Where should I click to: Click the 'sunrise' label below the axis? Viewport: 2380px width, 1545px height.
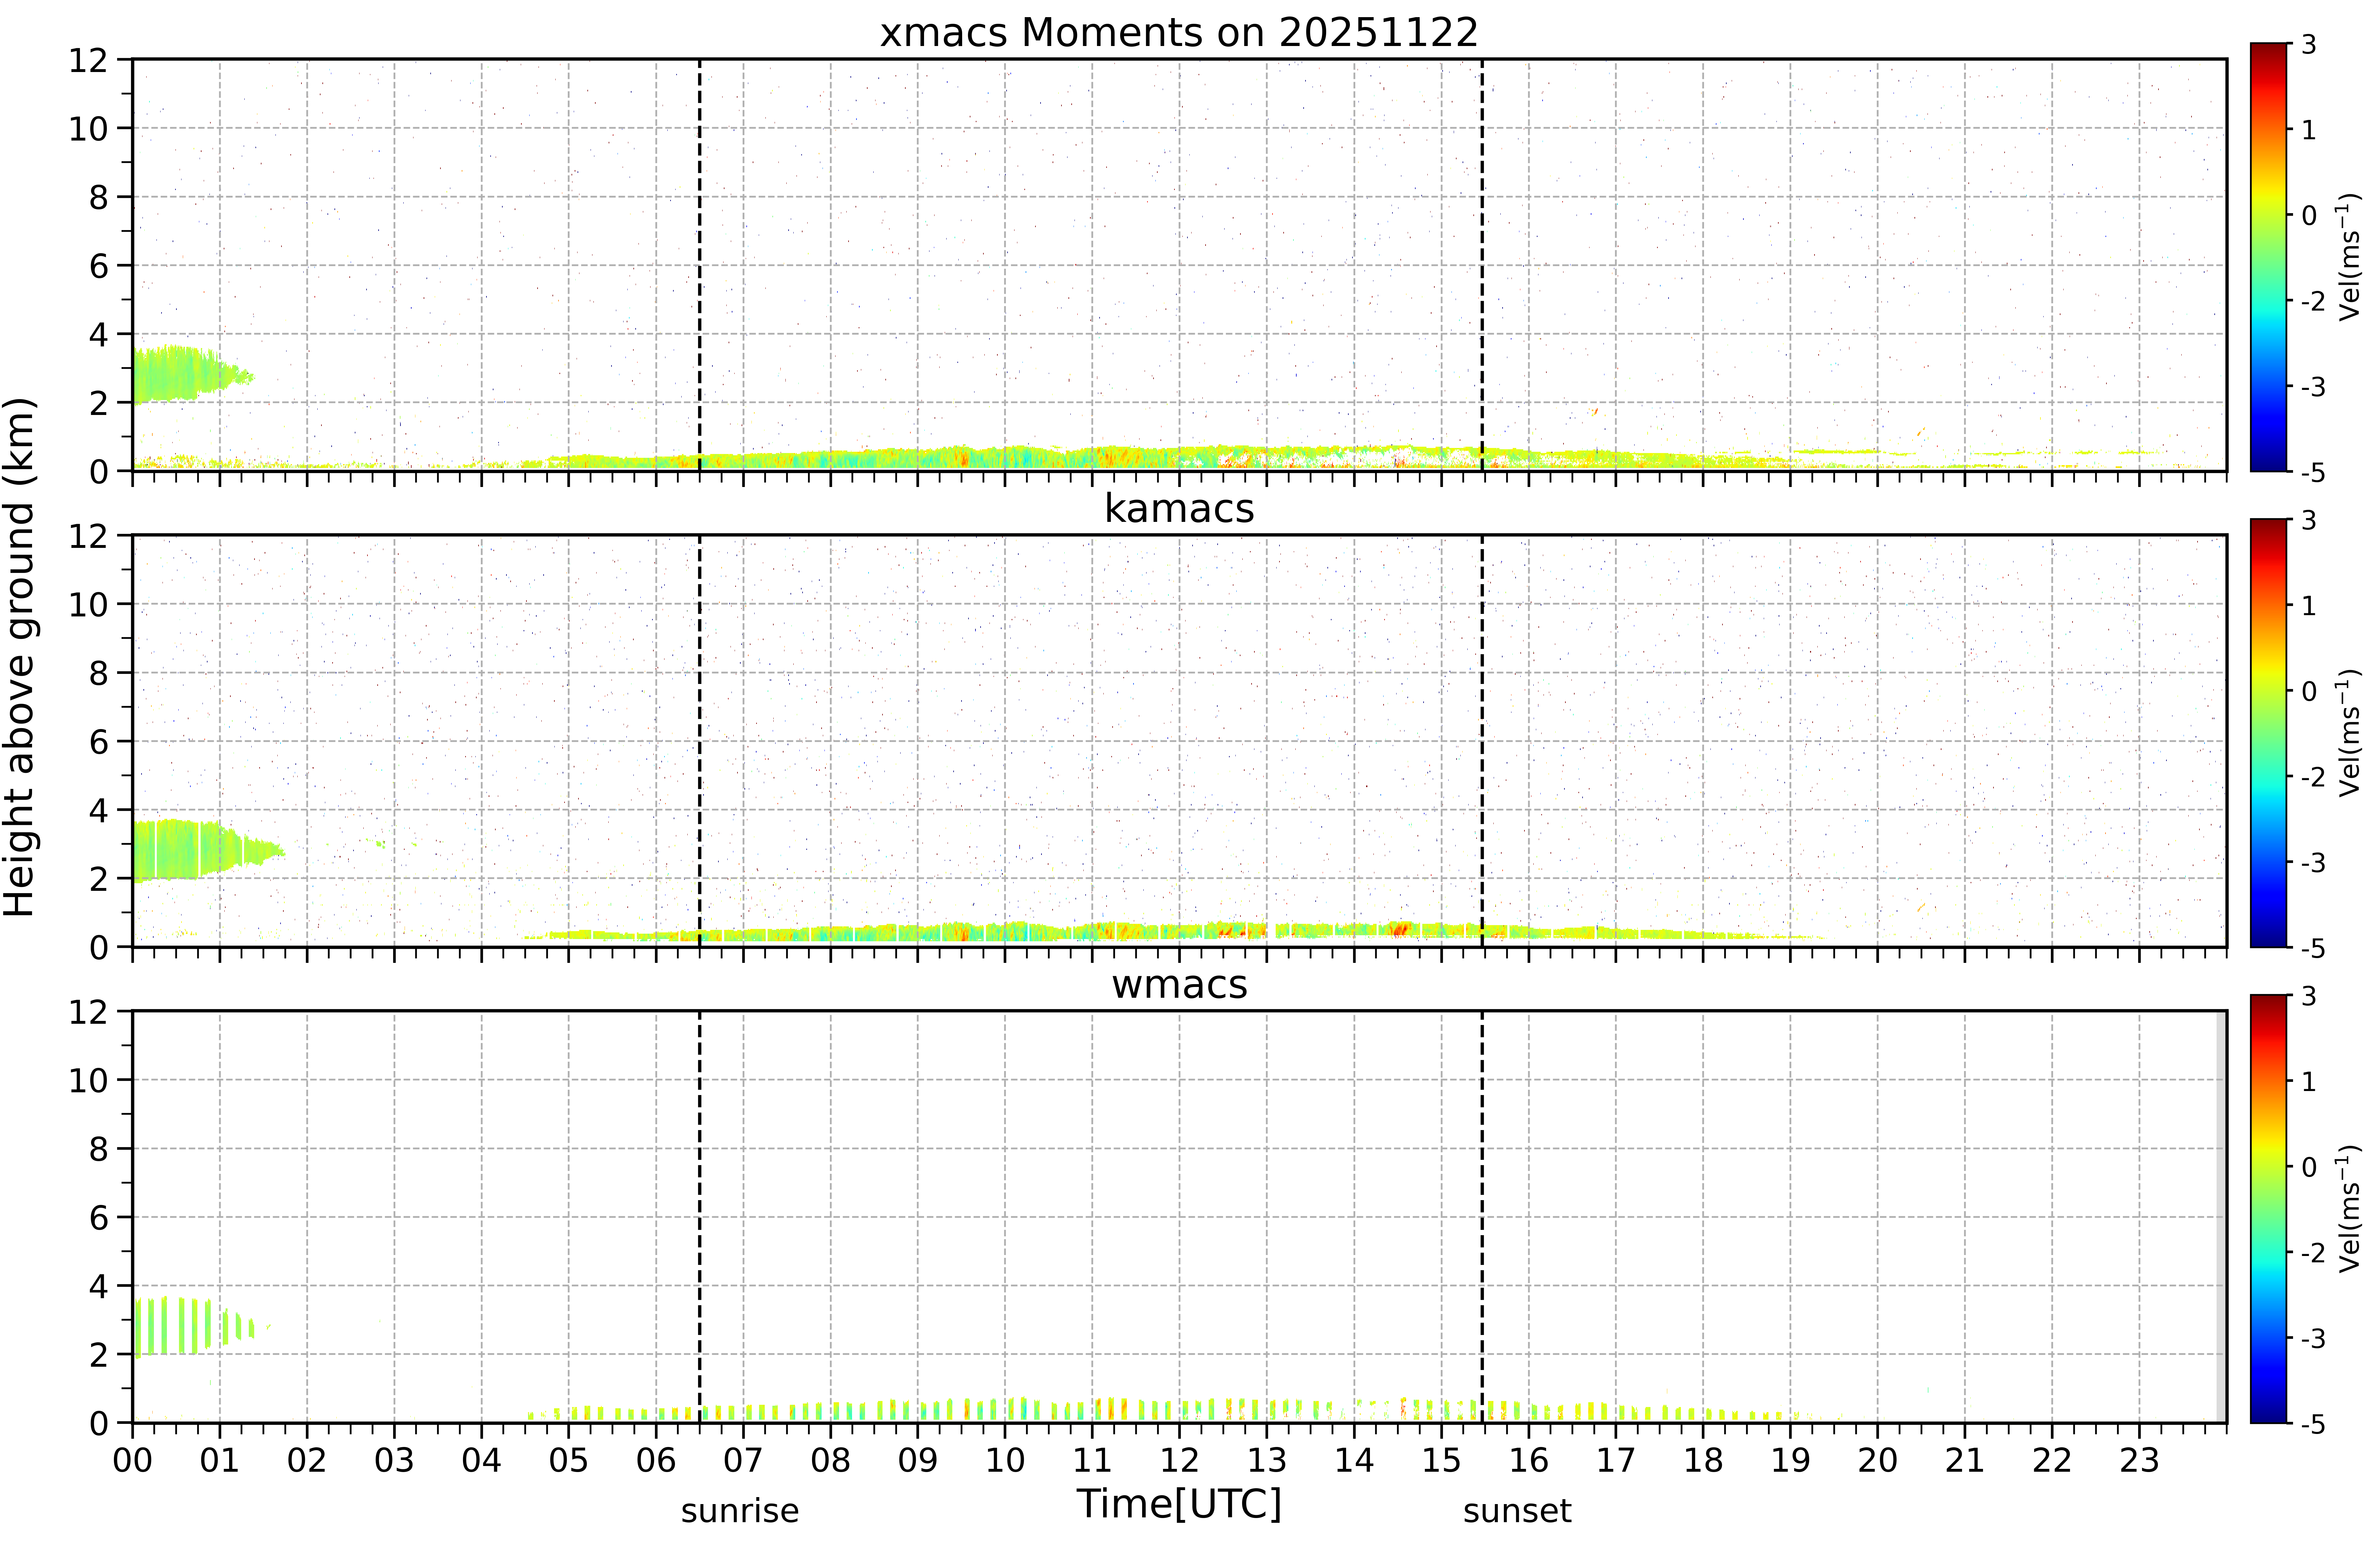[740, 1511]
